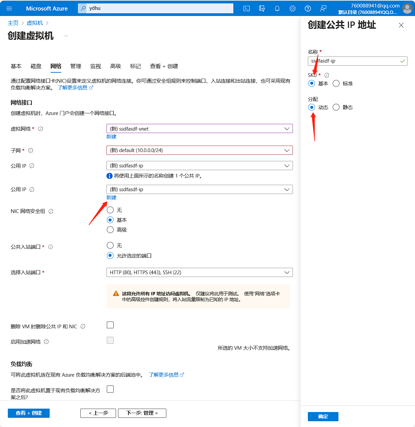Open the ellipsis menu next to 创建虚拟机

66,36
